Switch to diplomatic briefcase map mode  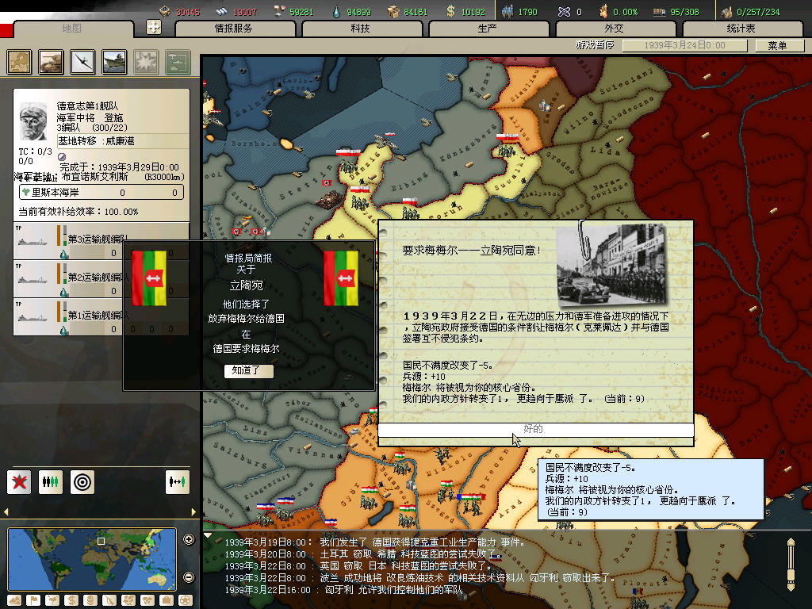click(x=167, y=600)
